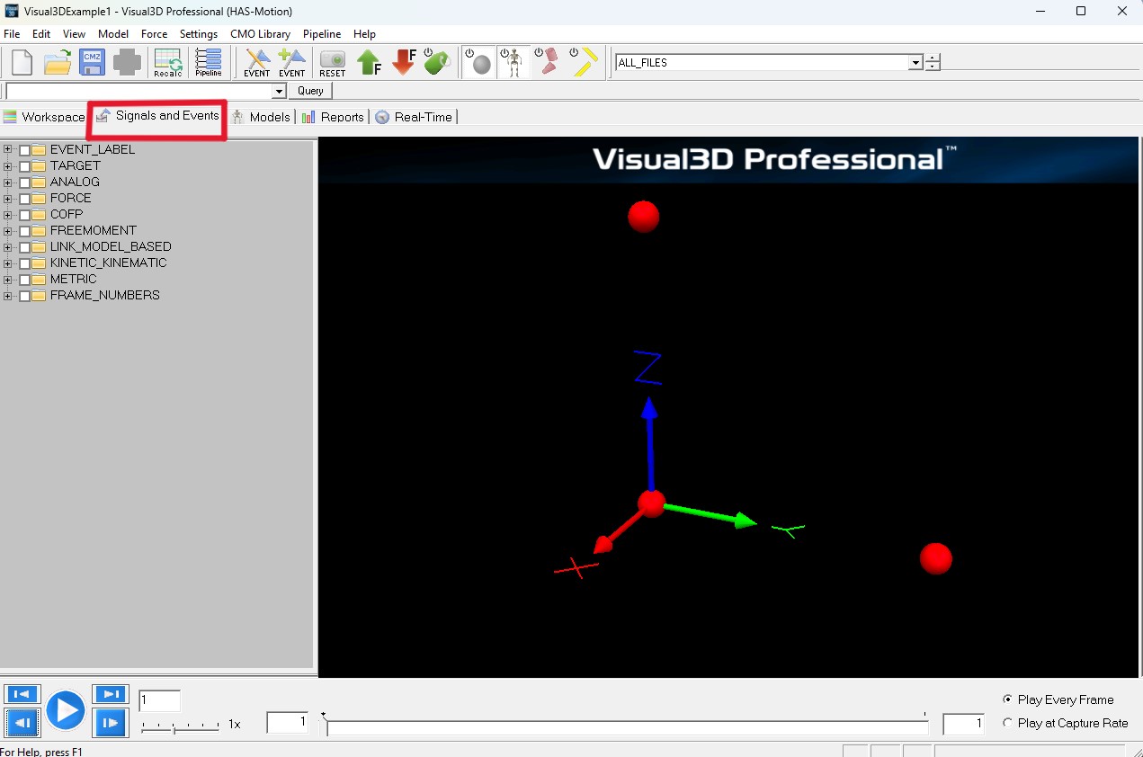Open a file with the folder icon

click(x=58, y=63)
